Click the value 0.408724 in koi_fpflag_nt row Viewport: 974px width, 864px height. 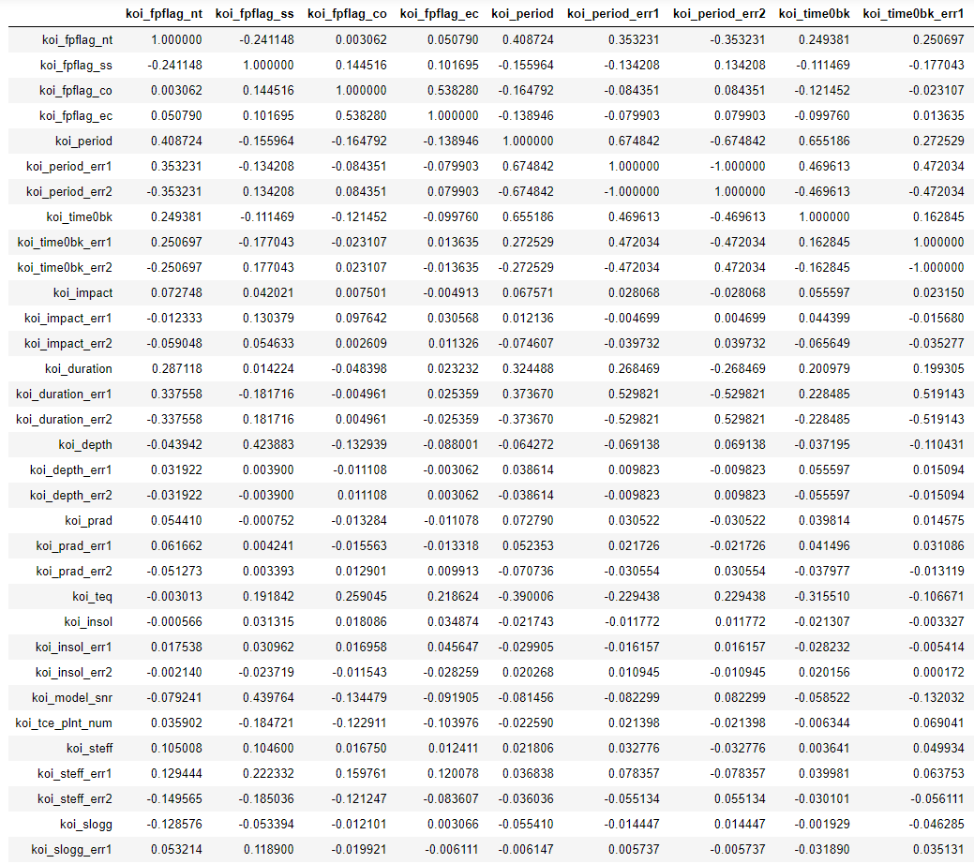[528, 39]
